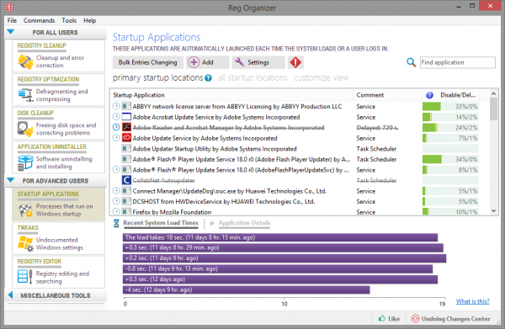
Task: Sort by Comment column header
Action: coord(387,95)
